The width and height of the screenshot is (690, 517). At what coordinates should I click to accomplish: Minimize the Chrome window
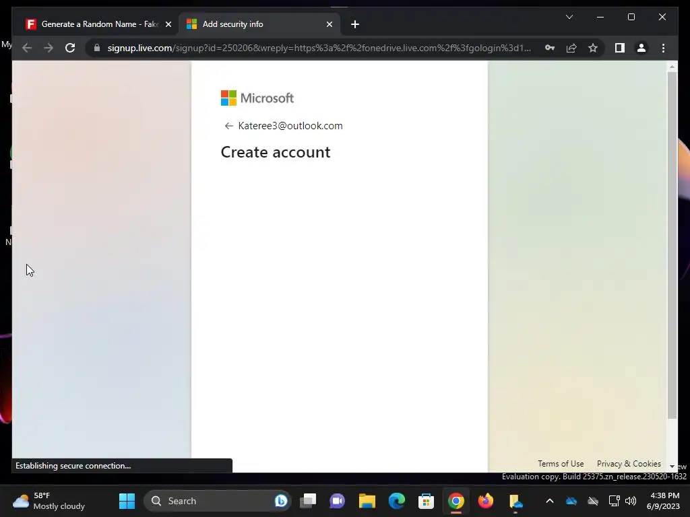[x=600, y=17]
